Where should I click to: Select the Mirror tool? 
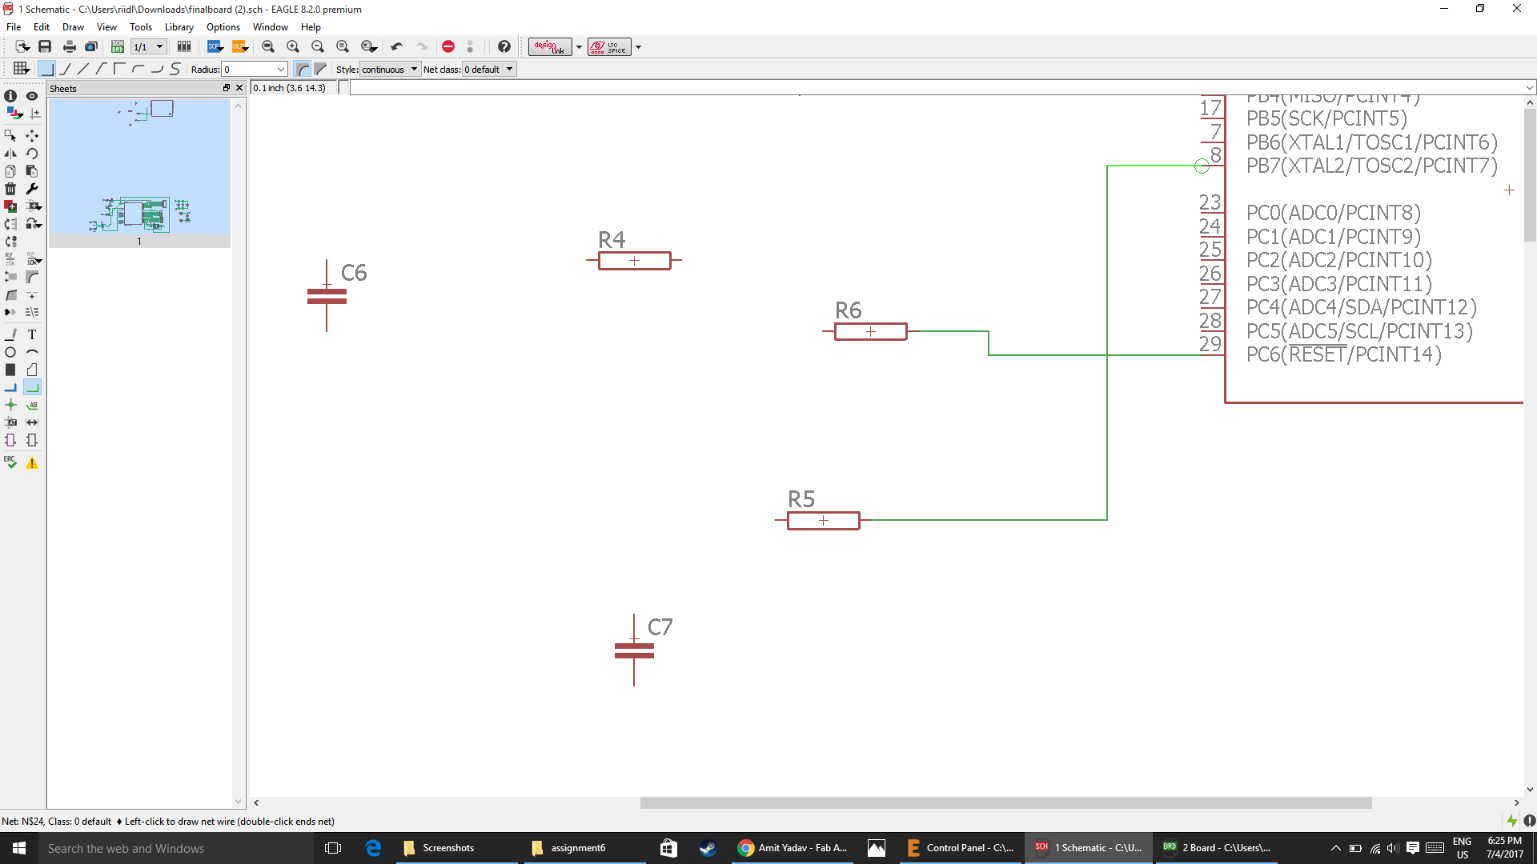[10, 154]
